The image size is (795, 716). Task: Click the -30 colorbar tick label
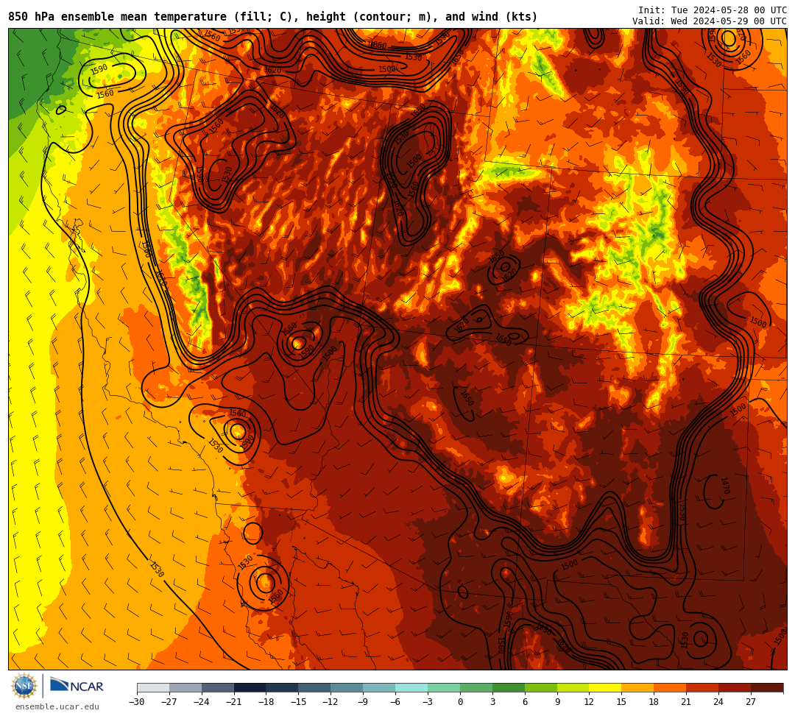coord(137,702)
